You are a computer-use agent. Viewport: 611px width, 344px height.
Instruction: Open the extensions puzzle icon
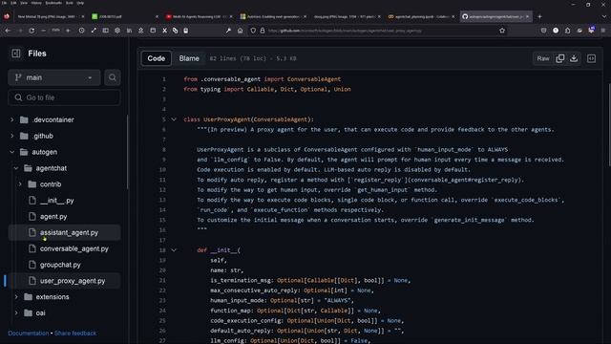567,31
